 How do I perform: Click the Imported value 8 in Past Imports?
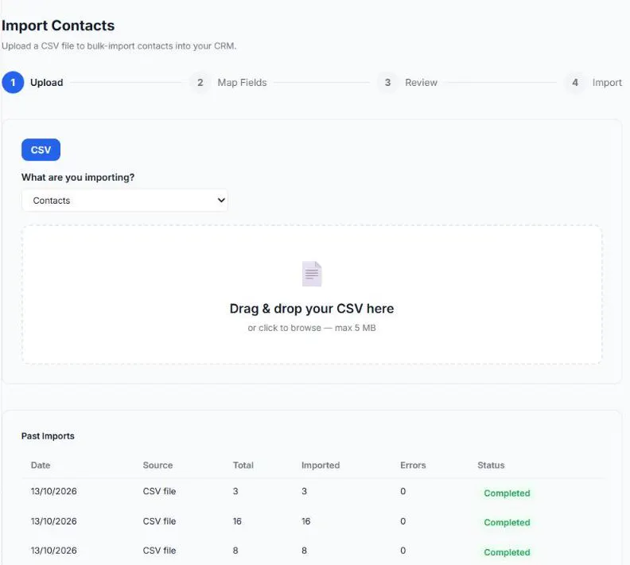pyautogui.click(x=304, y=551)
